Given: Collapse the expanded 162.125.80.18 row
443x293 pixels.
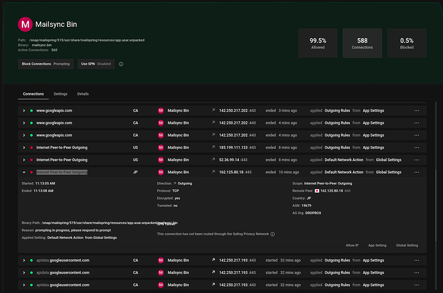Looking at the screenshot, I should point(24,172).
